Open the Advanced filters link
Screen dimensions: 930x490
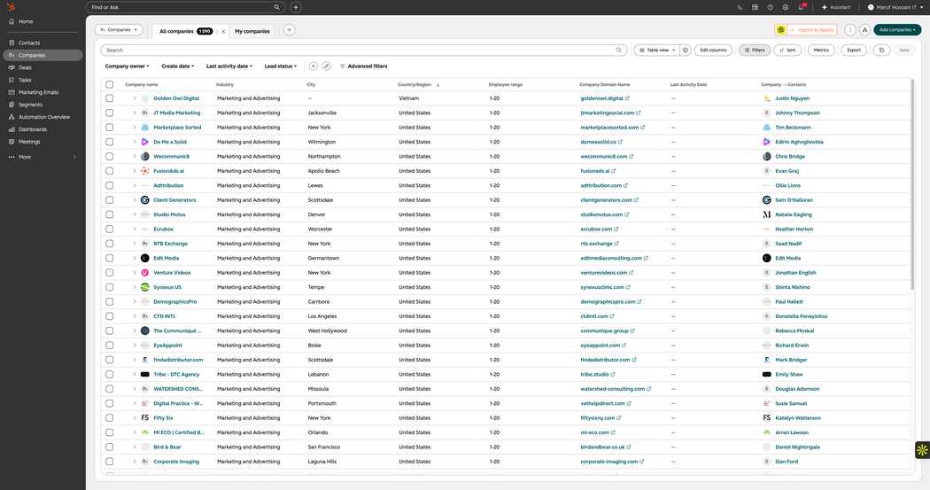363,66
